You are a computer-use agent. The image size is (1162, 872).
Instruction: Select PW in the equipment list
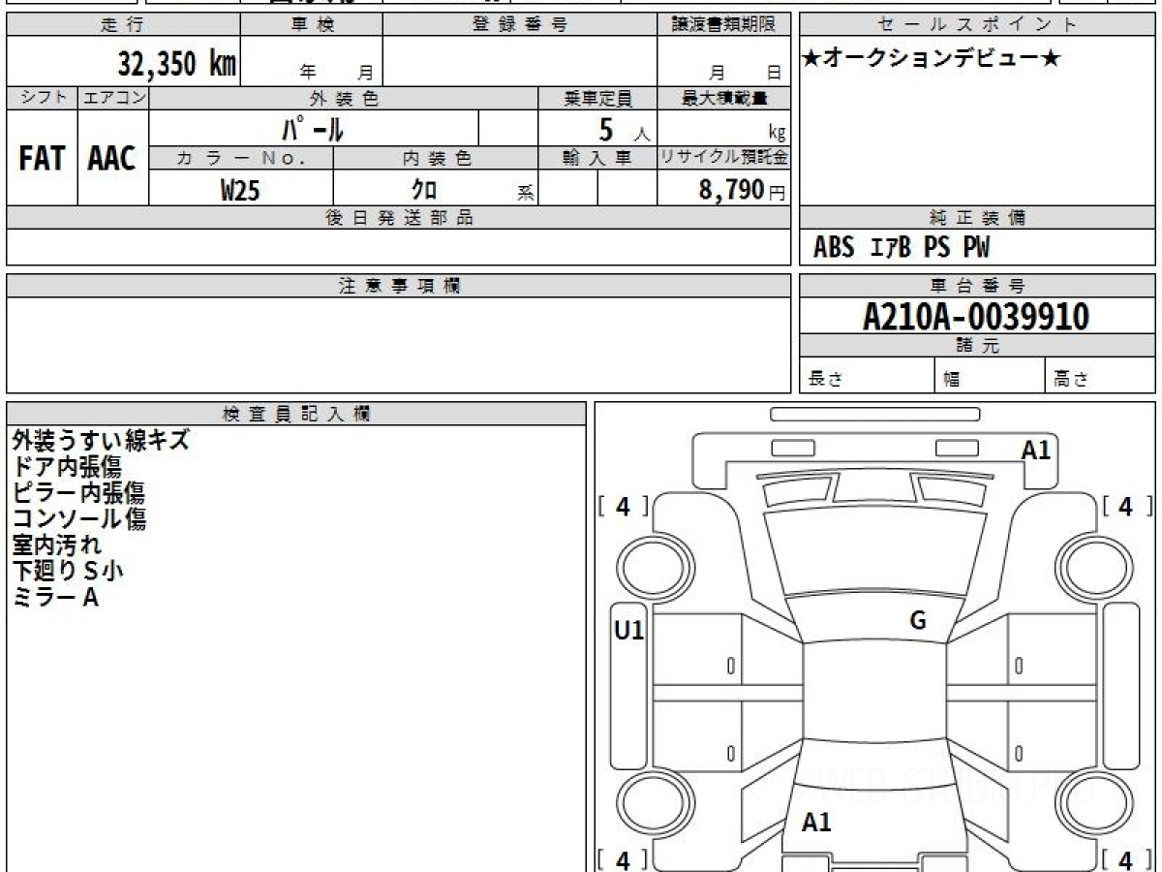[x=976, y=248]
